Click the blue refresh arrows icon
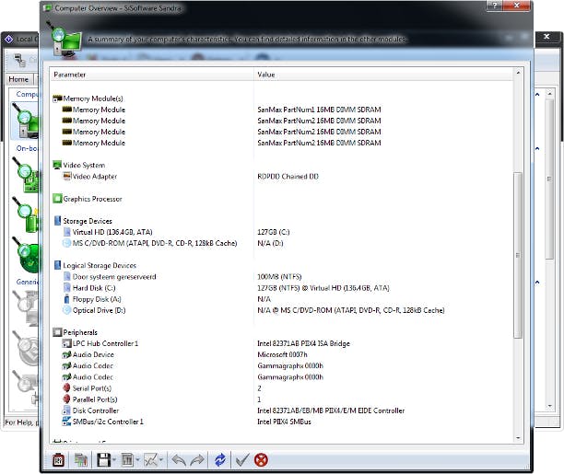The width and height of the screenshot is (564, 474). tap(219, 460)
